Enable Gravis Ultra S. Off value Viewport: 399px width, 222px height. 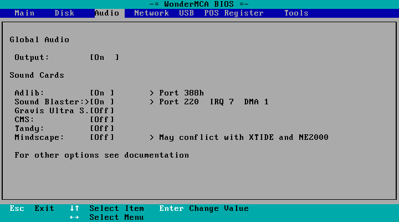pos(102,110)
